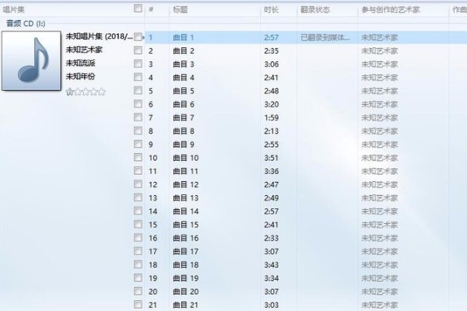The height and width of the screenshot is (311, 467).
Task: Click duration 3:51 of track 10
Action: pyautogui.click(x=272, y=158)
